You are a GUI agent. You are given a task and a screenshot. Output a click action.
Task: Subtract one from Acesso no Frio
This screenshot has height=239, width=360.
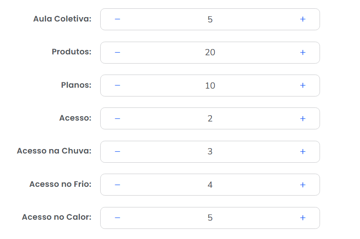coord(117,185)
